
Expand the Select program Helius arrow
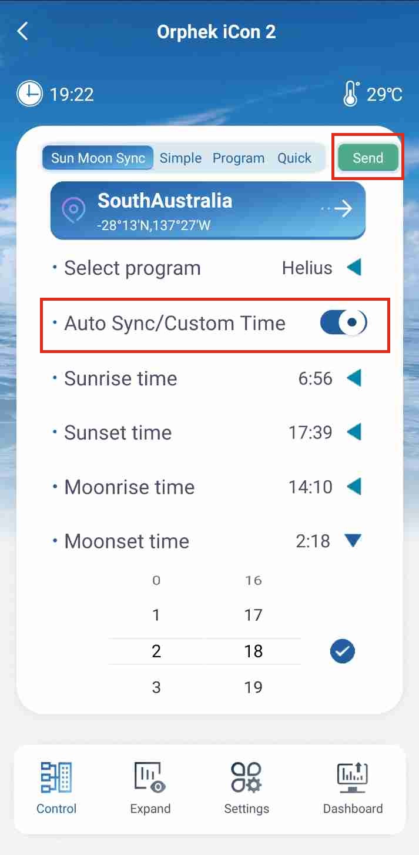point(353,268)
